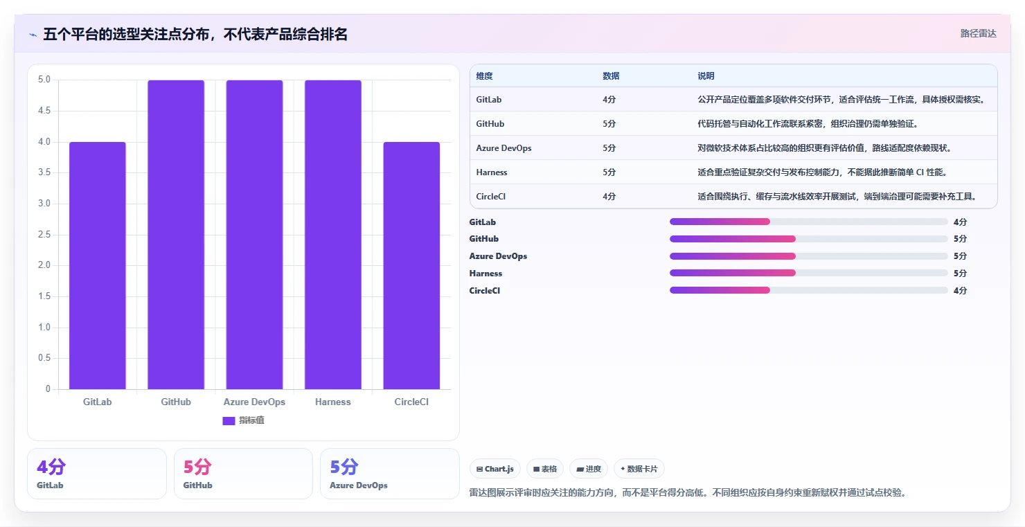Click the 进度 tag

(x=589, y=469)
